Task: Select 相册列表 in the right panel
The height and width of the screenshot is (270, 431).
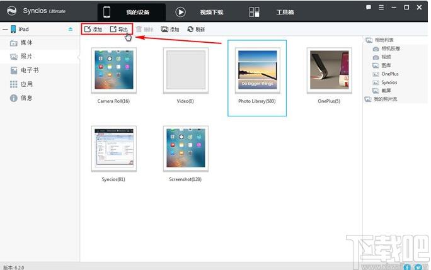Action: point(379,40)
